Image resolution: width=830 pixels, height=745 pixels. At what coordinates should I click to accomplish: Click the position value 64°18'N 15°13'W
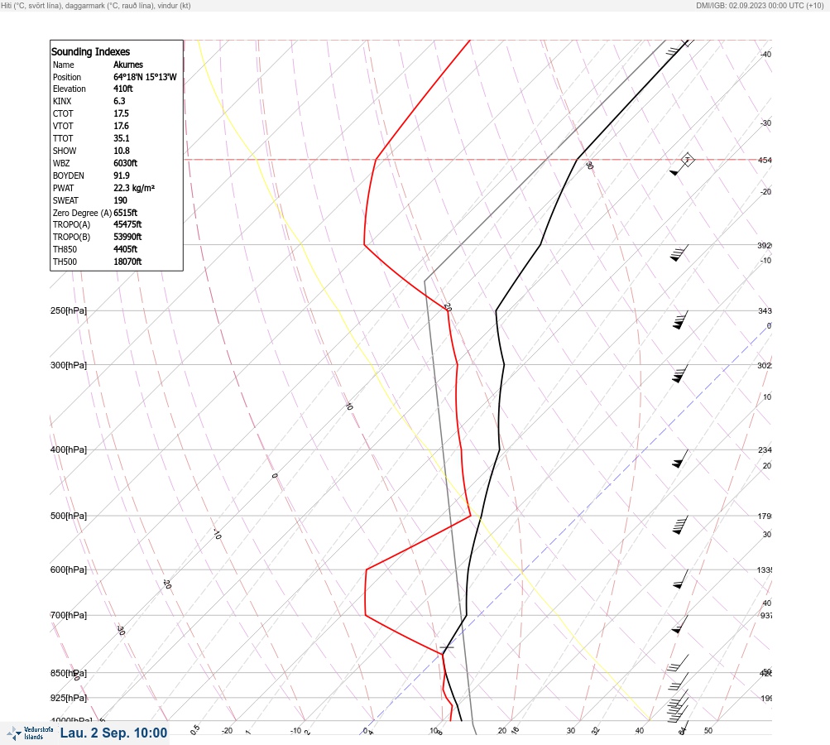pos(145,77)
